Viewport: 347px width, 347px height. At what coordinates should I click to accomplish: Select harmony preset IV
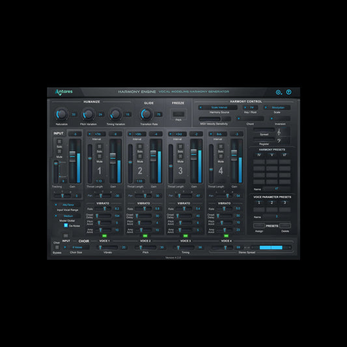coord(259,155)
